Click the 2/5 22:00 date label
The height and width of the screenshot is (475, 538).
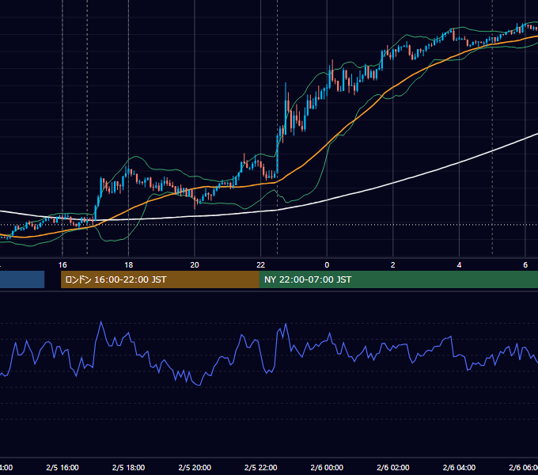click(x=261, y=467)
